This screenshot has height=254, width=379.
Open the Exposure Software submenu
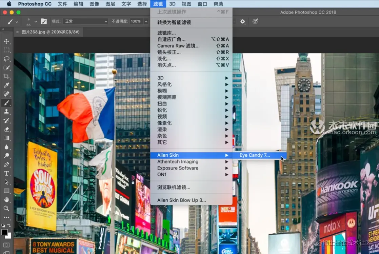coord(191,168)
